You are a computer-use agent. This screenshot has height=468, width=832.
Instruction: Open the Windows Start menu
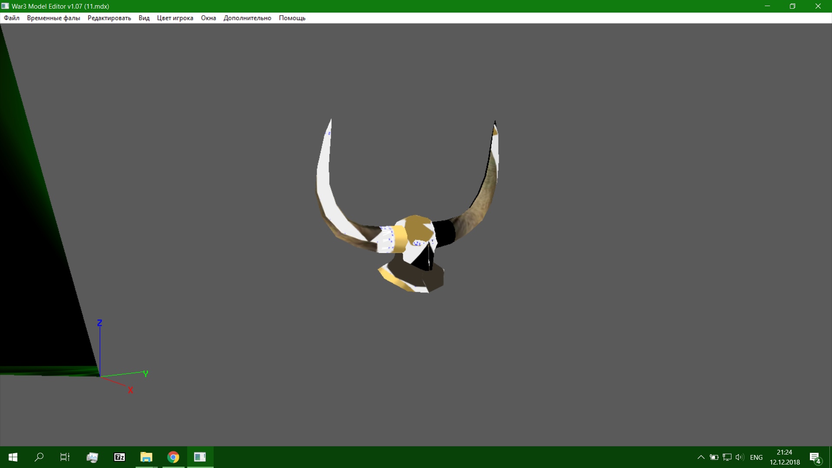click(13, 457)
